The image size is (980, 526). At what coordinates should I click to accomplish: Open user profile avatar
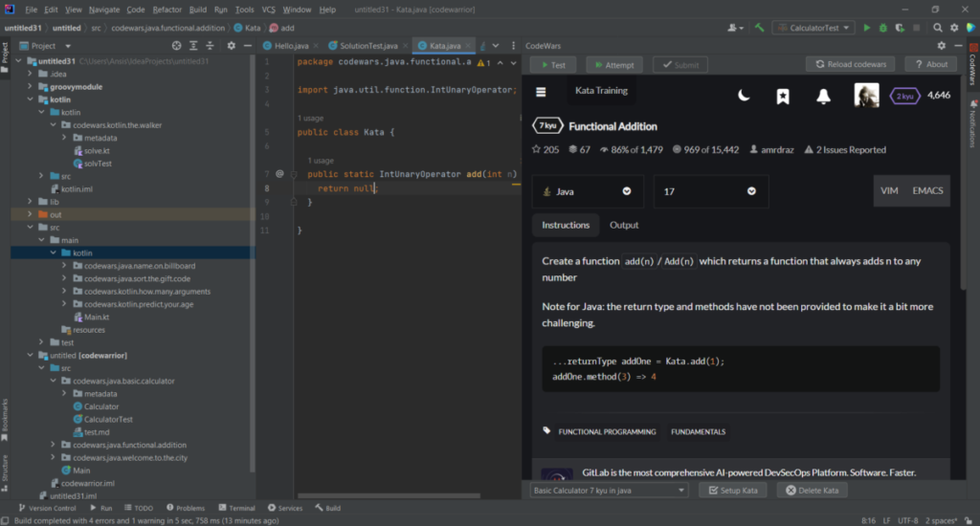(866, 96)
